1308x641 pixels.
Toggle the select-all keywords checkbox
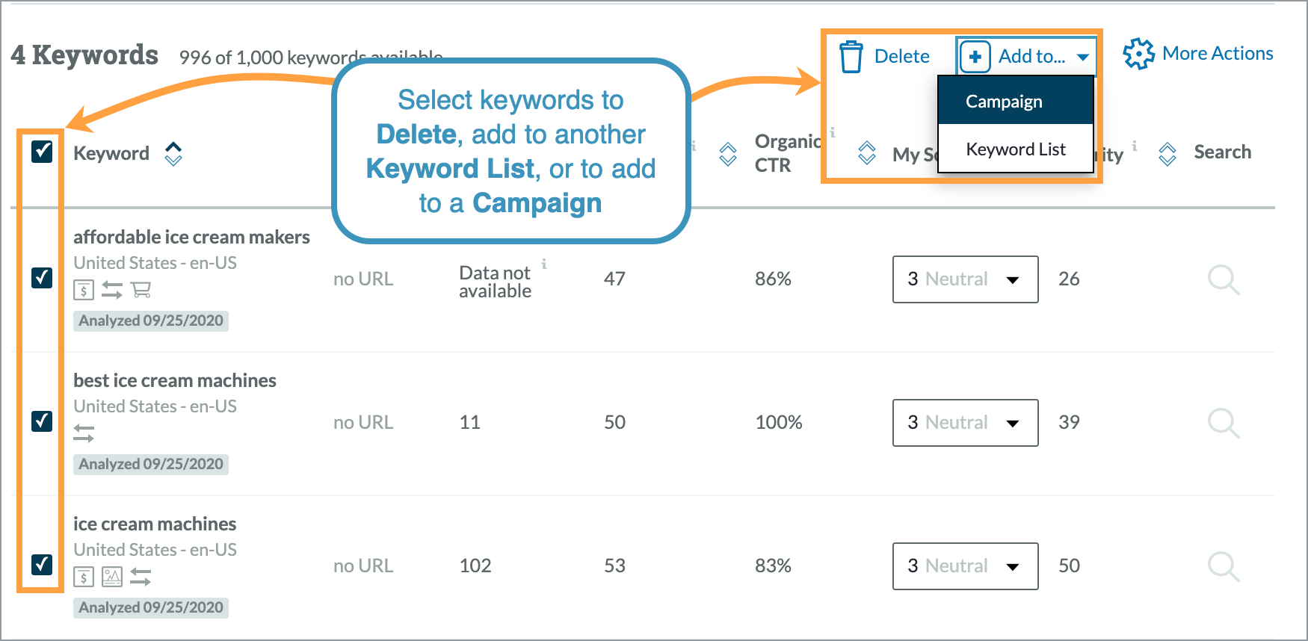42,152
